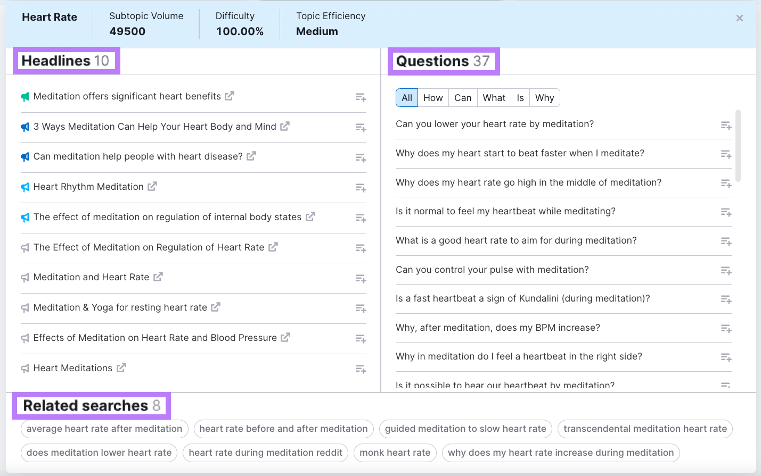Add 'Meditation offers significant heart benefits' headline to list

point(361,97)
